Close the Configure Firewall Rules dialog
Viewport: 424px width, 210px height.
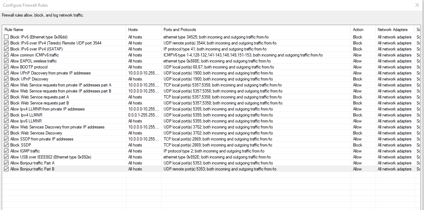coord(418,5)
